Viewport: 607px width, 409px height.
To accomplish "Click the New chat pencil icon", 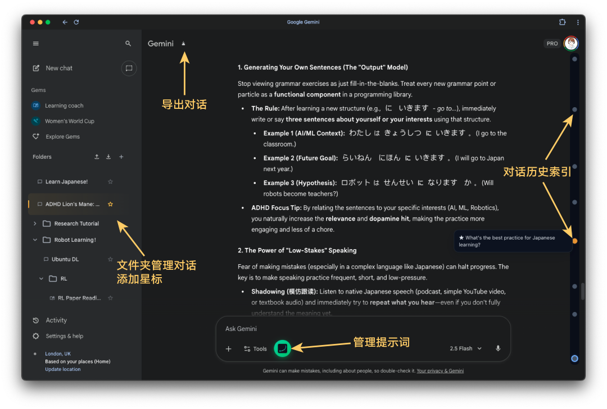I will pos(35,68).
